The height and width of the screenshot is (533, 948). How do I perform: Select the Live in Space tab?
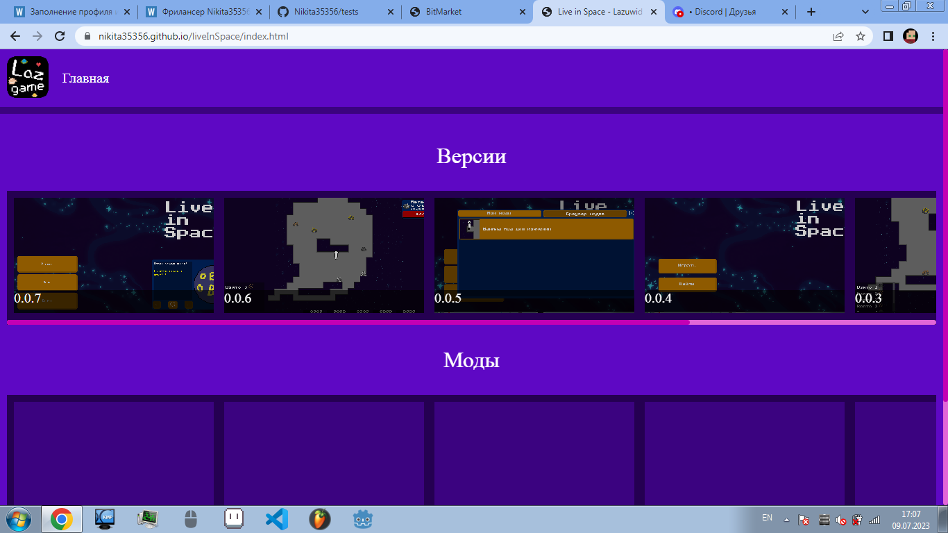[598, 12]
